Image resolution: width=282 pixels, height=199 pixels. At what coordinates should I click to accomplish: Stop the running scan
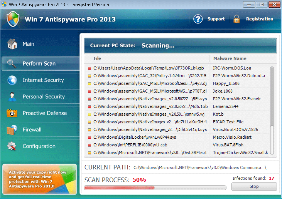pos(254,186)
